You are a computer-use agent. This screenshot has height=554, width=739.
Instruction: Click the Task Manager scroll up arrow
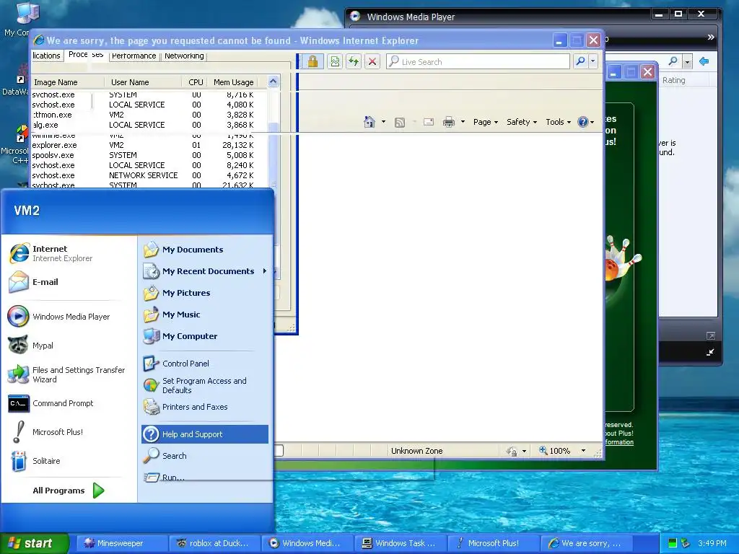[x=274, y=82]
